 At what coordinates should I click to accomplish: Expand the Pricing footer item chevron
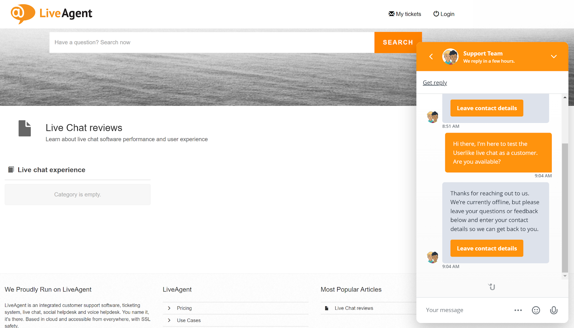click(169, 308)
